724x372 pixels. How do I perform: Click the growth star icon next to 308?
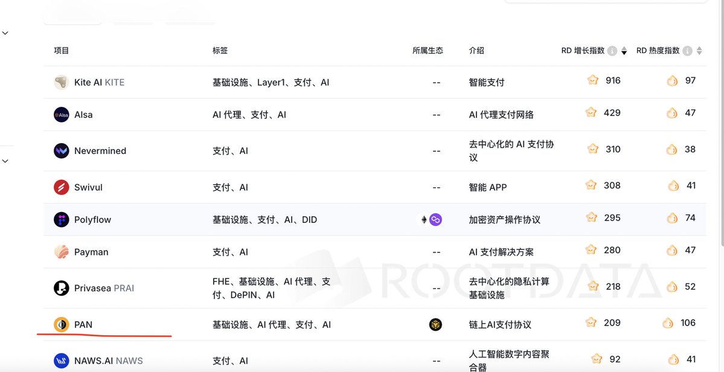(591, 185)
